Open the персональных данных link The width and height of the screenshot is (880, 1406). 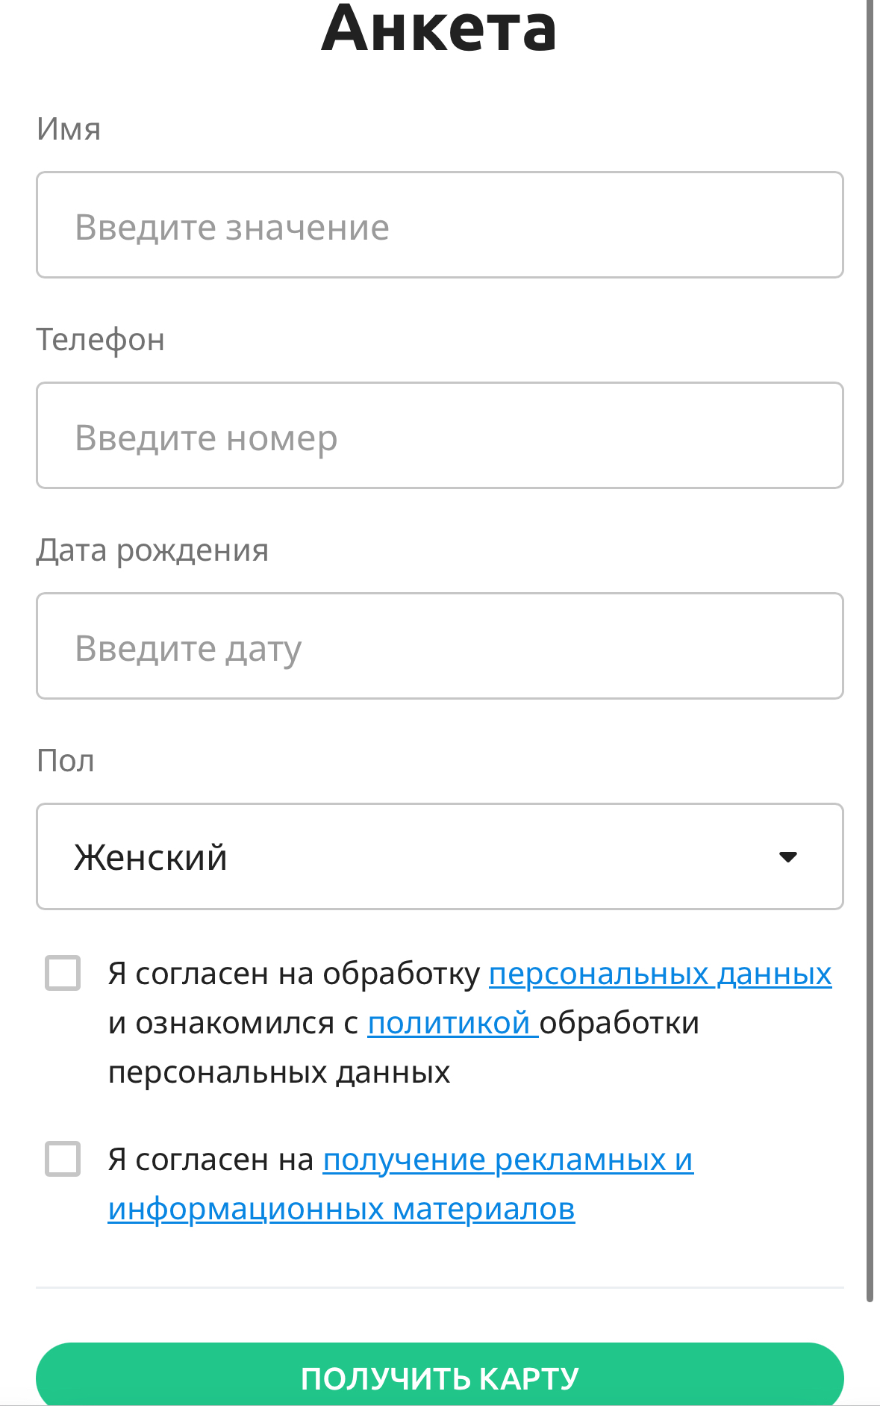point(660,974)
